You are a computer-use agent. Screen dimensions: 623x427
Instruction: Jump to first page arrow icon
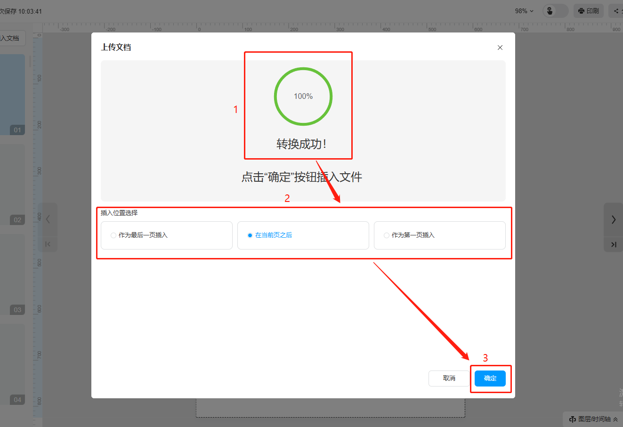point(48,244)
